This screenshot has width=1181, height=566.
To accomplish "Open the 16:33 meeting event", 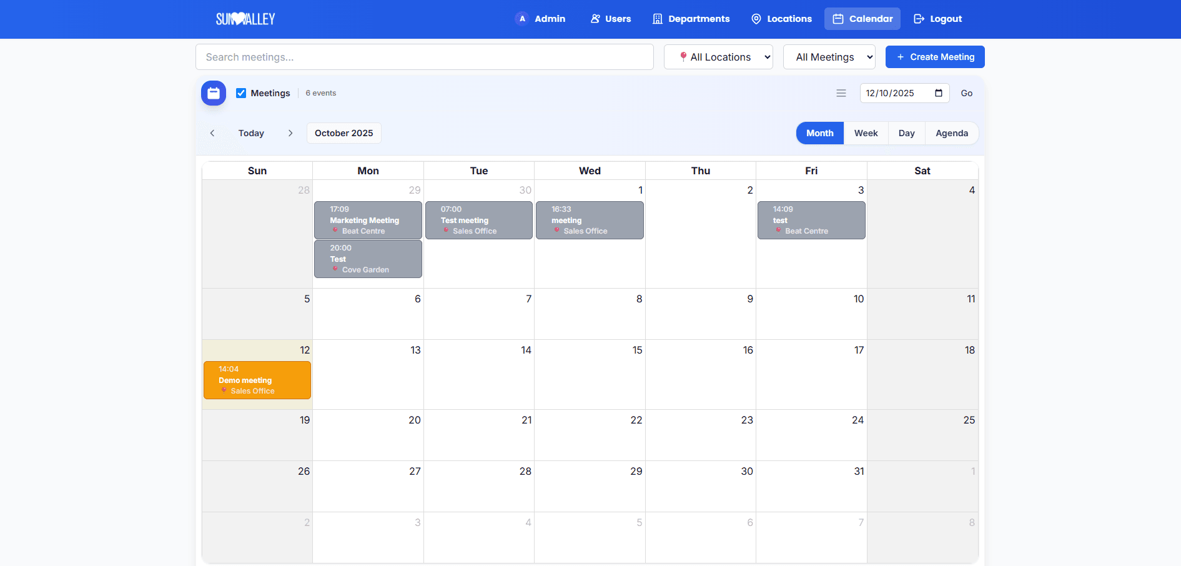I will point(590,220).
